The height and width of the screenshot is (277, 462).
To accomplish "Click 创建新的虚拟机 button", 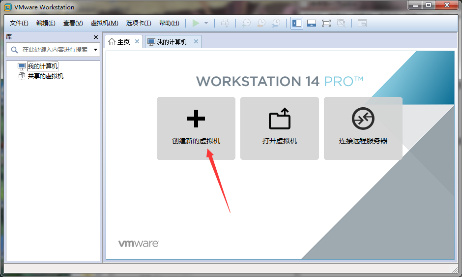I will [196, 128].
